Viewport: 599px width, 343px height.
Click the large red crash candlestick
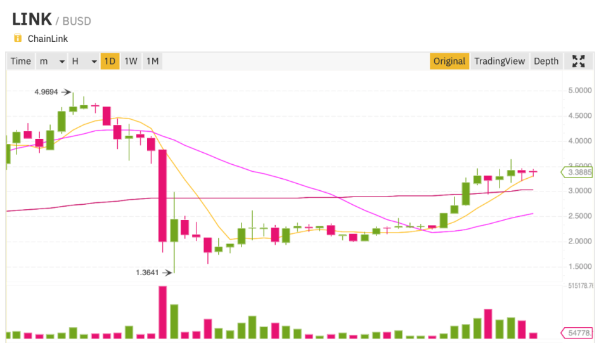[163, 195]
